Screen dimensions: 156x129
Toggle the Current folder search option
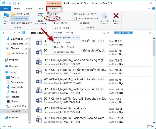point(19,14)
